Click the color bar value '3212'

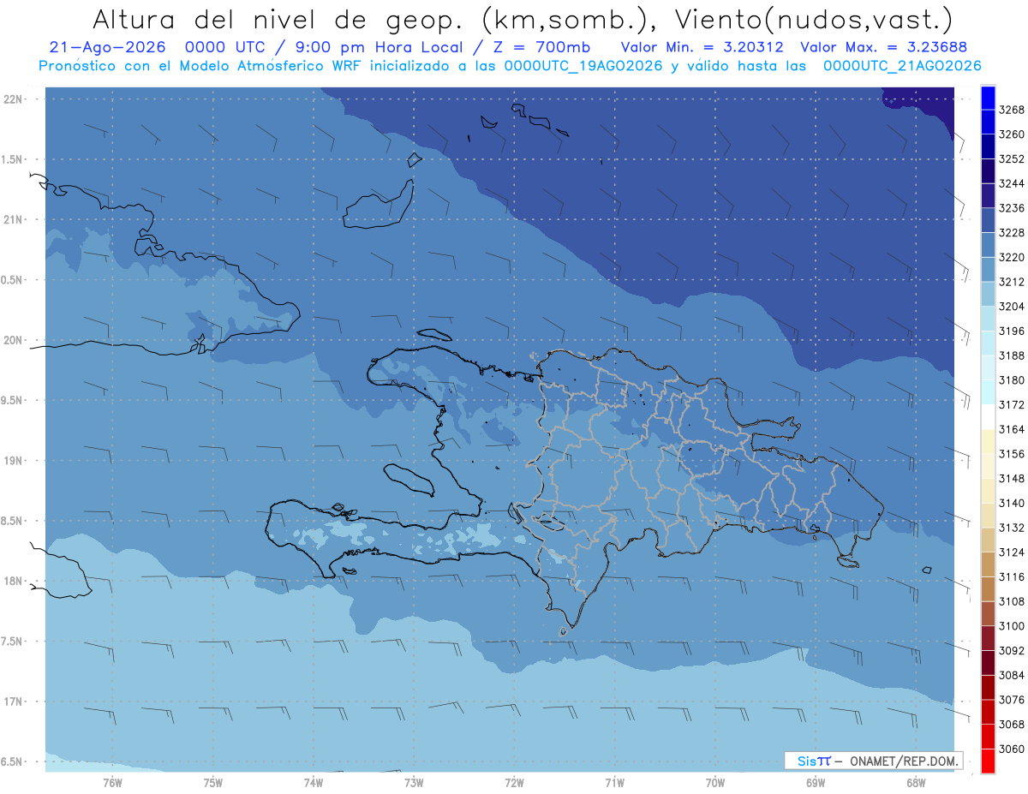click(1012, 282)
